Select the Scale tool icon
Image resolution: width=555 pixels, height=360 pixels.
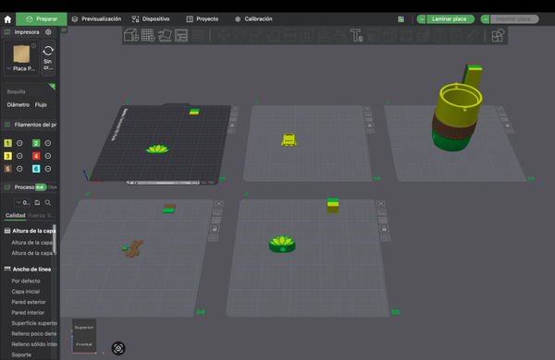[x=256, y=35]
